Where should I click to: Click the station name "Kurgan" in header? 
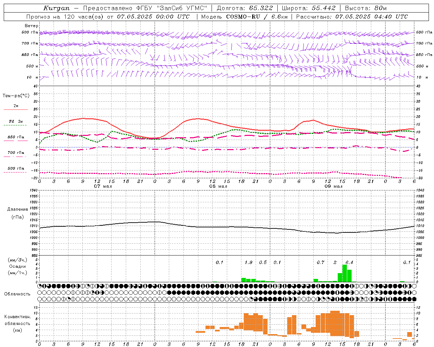click(57, 8)
